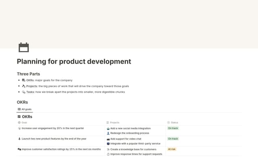258x161 pixels.
Task: Open the OKRs database title
Action: point(27,117)
